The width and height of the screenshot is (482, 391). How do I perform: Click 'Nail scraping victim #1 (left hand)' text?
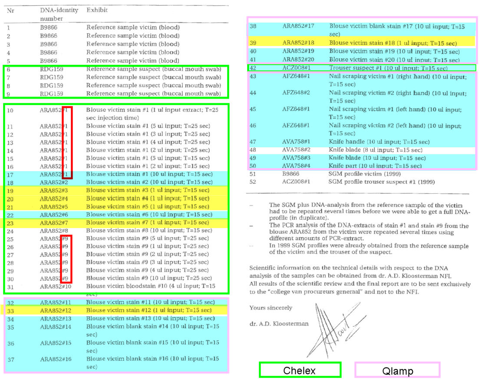[x=377, y=109]
